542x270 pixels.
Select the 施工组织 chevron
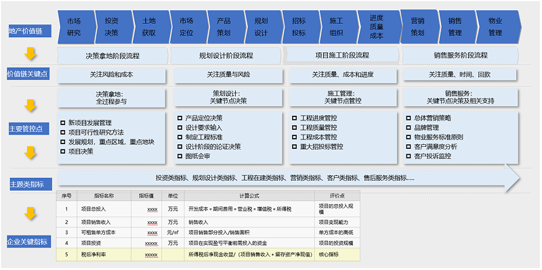338,27
